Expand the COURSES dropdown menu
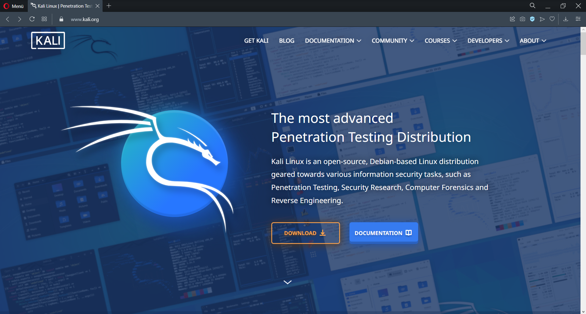 pos(441,41)
